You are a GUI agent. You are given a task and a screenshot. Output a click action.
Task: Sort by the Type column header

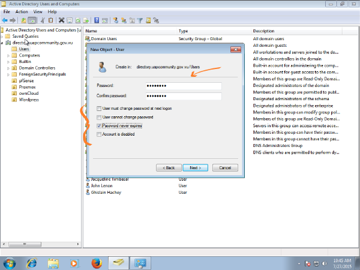pyautogui.click(x=214, y=31)
